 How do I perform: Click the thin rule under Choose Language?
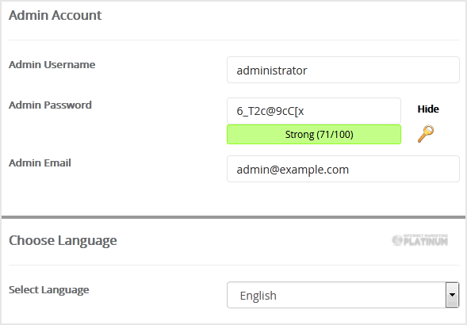(234, 265)
